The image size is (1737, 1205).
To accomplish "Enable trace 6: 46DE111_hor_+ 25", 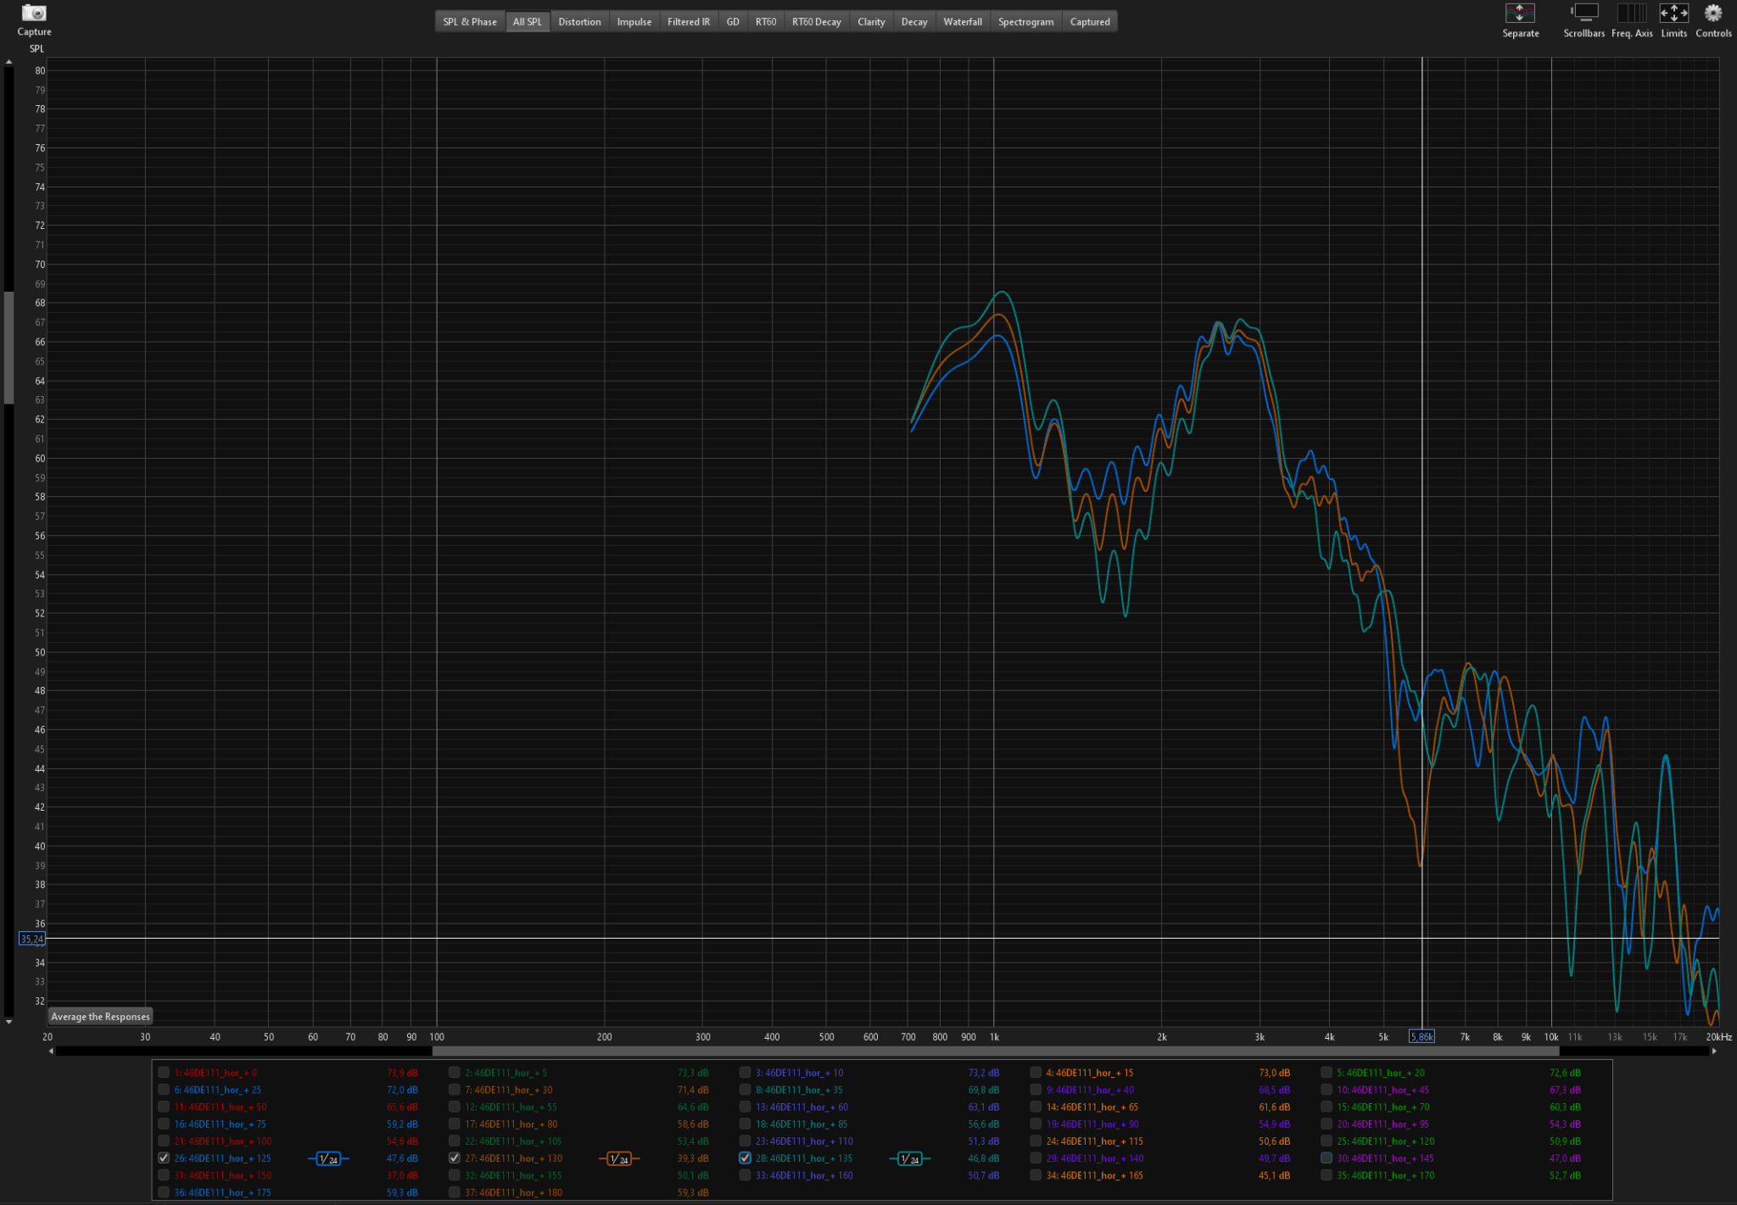I will coord(164,1090).
